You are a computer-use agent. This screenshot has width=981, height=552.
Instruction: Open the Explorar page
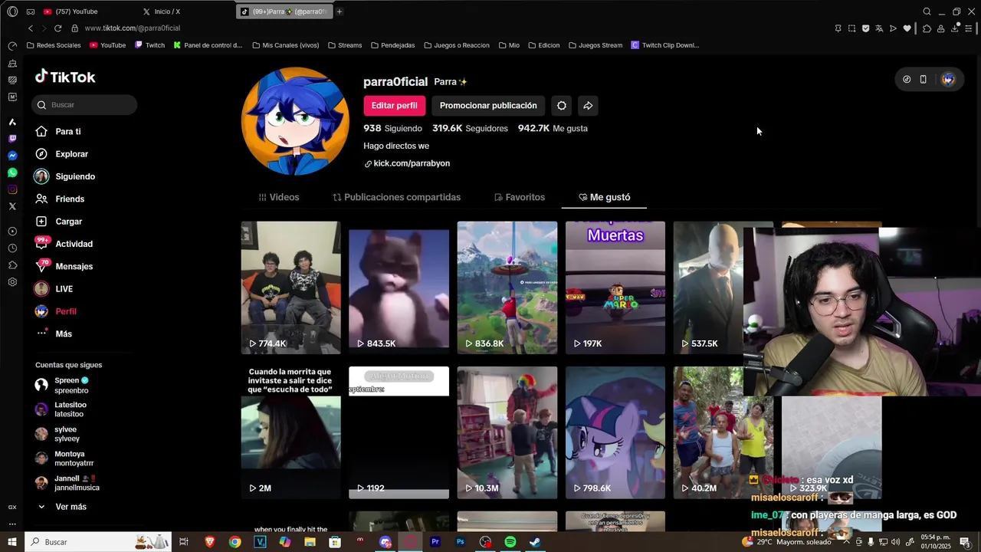click(x=61, y=154)
